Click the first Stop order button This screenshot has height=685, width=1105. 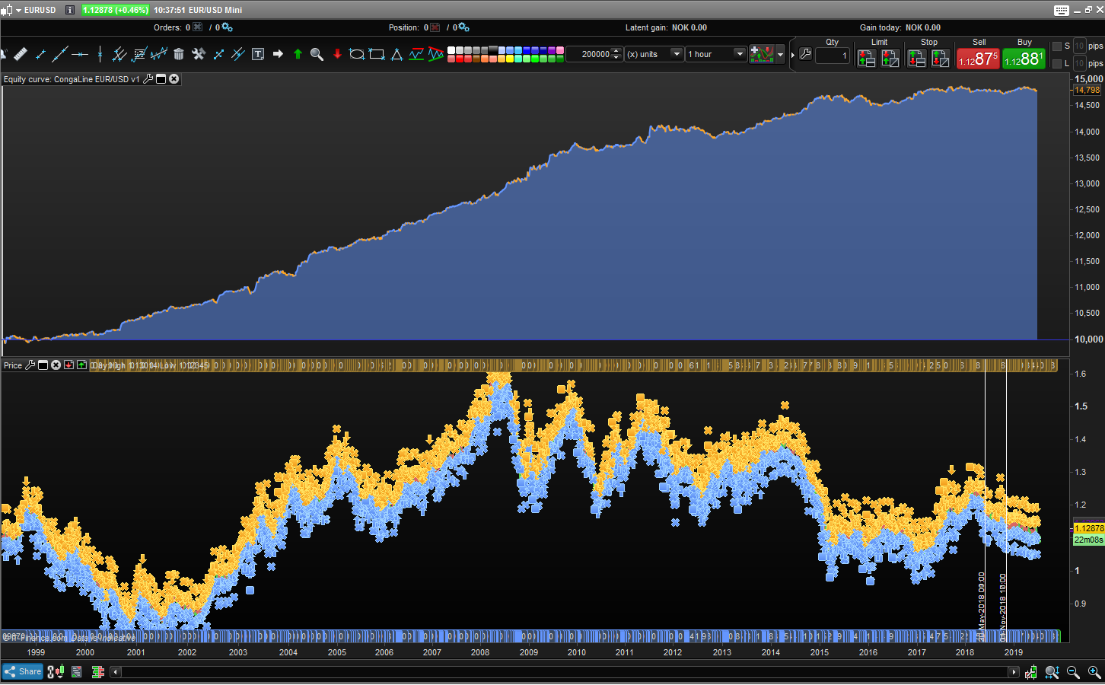(917, 59)
